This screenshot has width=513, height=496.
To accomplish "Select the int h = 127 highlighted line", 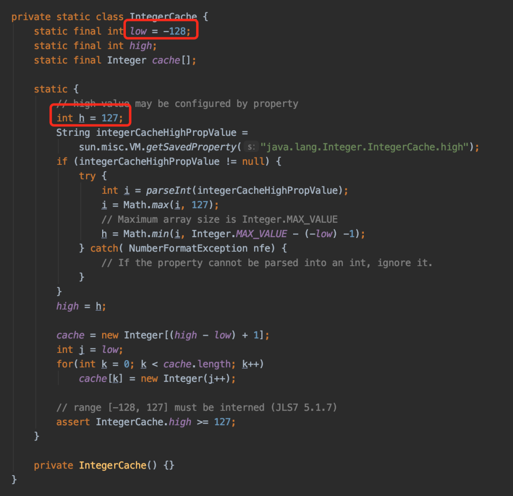I will click(x=90, y=118).
